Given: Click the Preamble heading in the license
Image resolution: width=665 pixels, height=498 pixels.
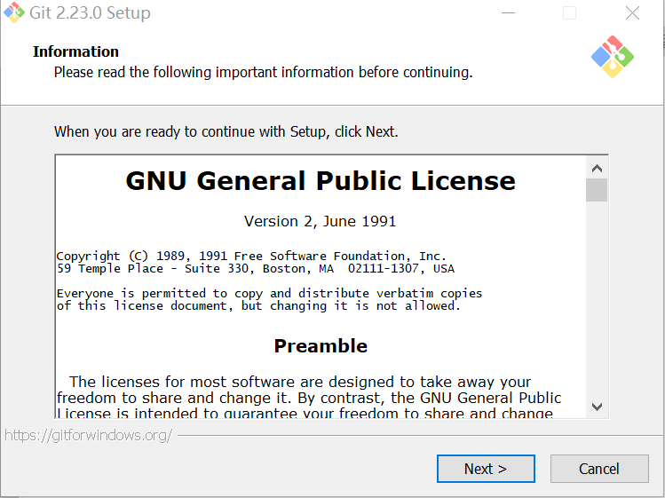Looking at the screenshot, I should point(321,346).
